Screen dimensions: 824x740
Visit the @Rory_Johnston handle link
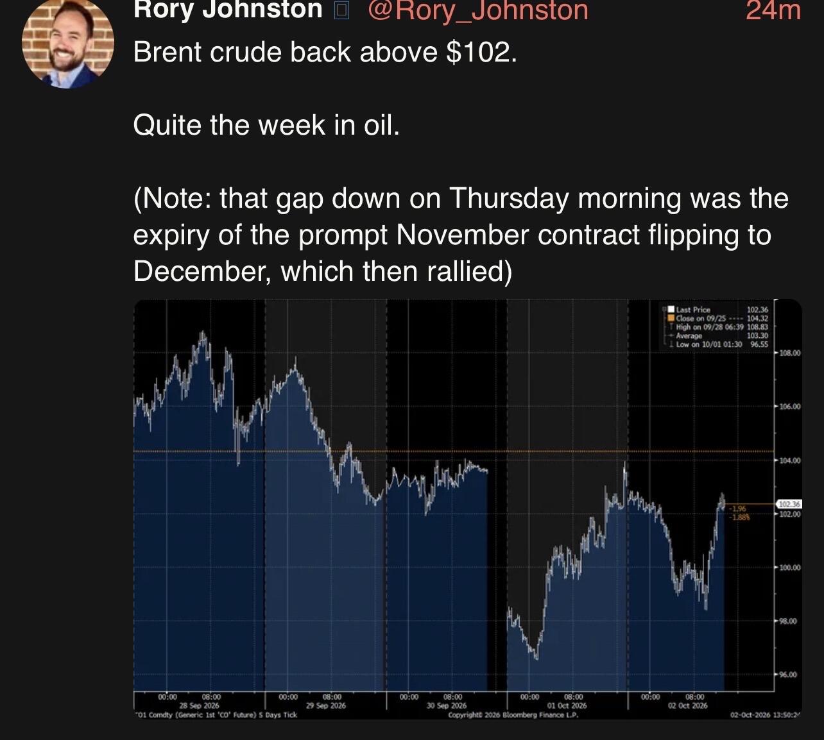(x=477, y=10)
